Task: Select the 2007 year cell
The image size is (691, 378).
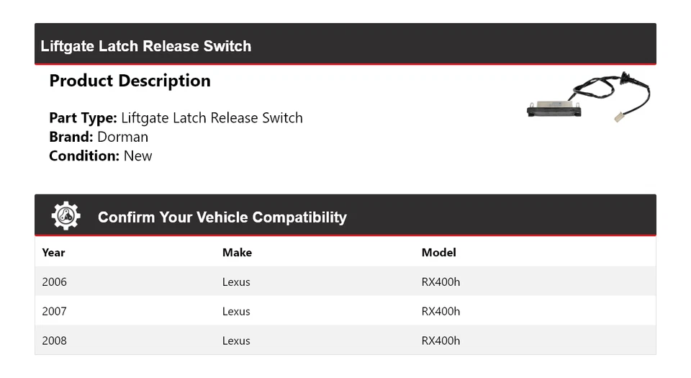Action: [x=54, y=311]
